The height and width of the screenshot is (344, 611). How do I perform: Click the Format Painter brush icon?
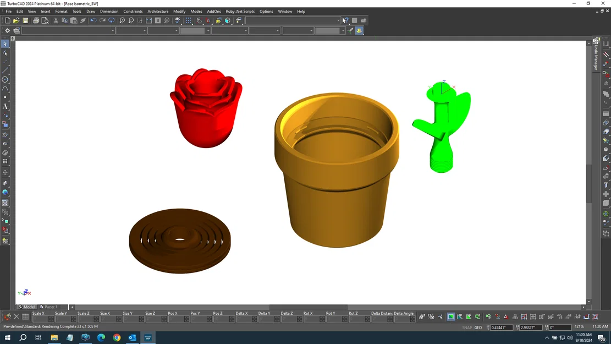tap(82, 20)
